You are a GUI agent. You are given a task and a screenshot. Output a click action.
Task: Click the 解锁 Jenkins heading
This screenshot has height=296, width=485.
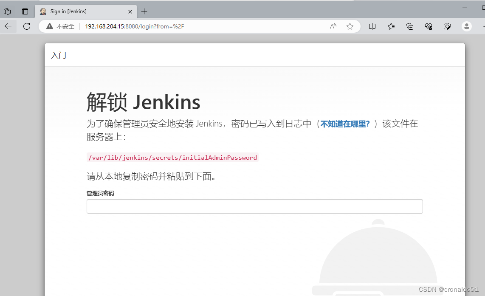pyautogui.click(x=143, y=102)
